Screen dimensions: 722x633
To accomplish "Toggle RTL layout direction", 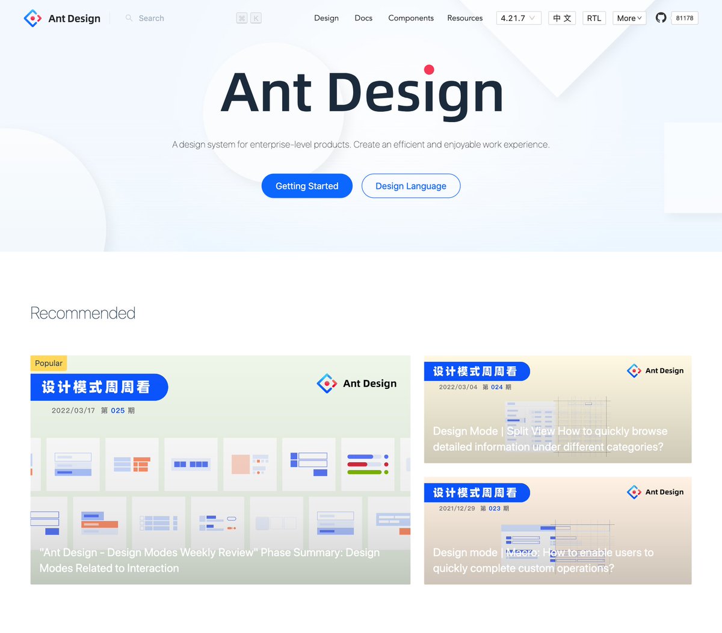I will point(594,18).
